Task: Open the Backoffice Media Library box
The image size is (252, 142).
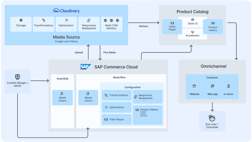Action: coord(88,98)
